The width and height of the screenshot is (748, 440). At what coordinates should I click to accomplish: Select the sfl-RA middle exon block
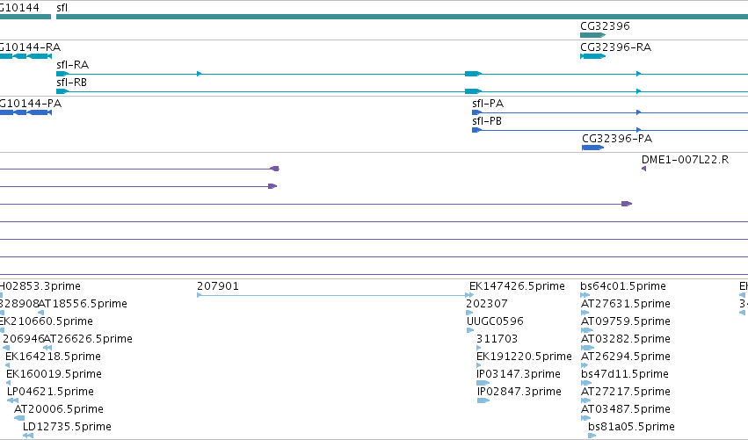click(x=473, y=74)
